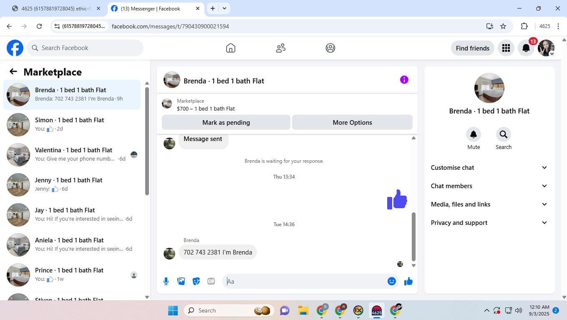
Task: Open Aniela's 1 bed 1 bath Flat chat
Action: pyautogui.click(x=72, y=245)
